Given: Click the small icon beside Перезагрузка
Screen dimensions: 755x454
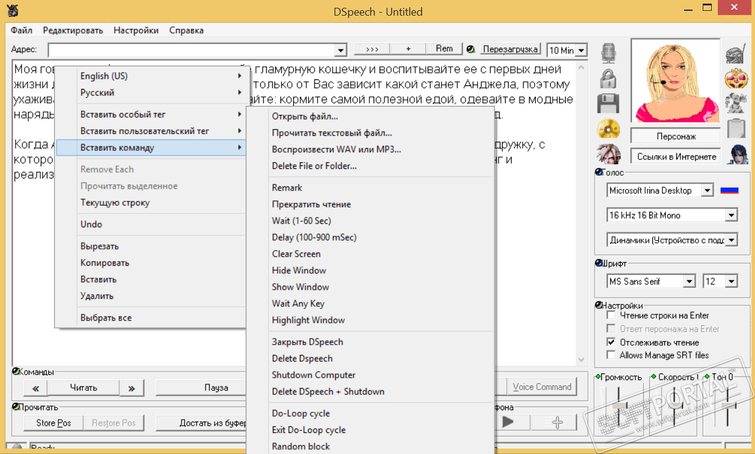Looking at the screenshot, I should [471, 49].
